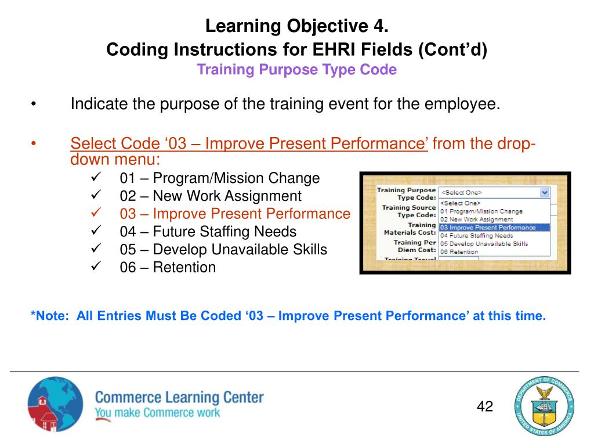Click the underlined 'Select Code 03' red link text
The image size is (594, 446).
[x=249, y=143]
